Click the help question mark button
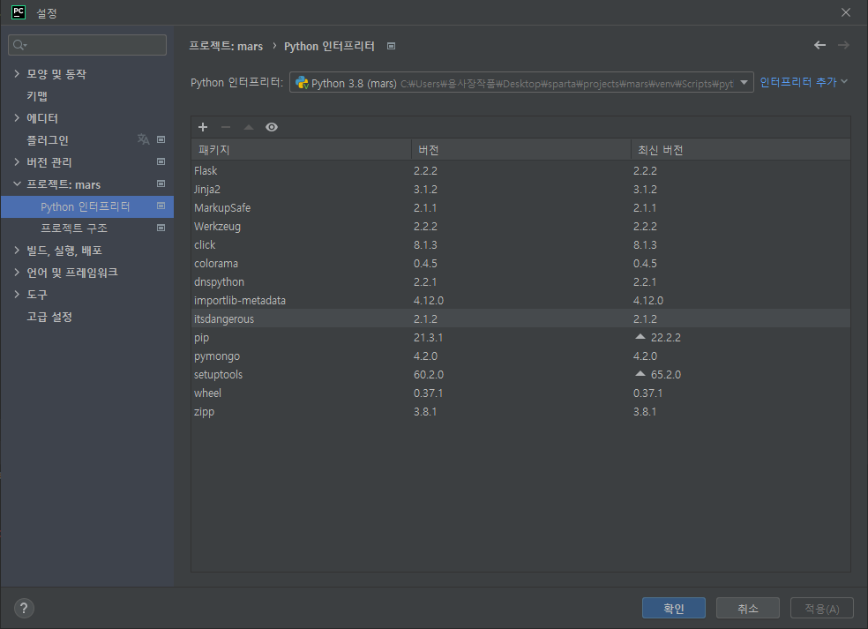 point(24,609)
